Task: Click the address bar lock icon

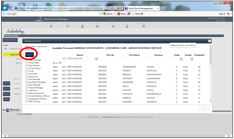Action: tap(118, 8)
